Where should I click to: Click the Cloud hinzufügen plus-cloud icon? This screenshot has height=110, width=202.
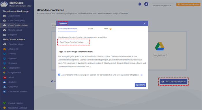(5, 44)
